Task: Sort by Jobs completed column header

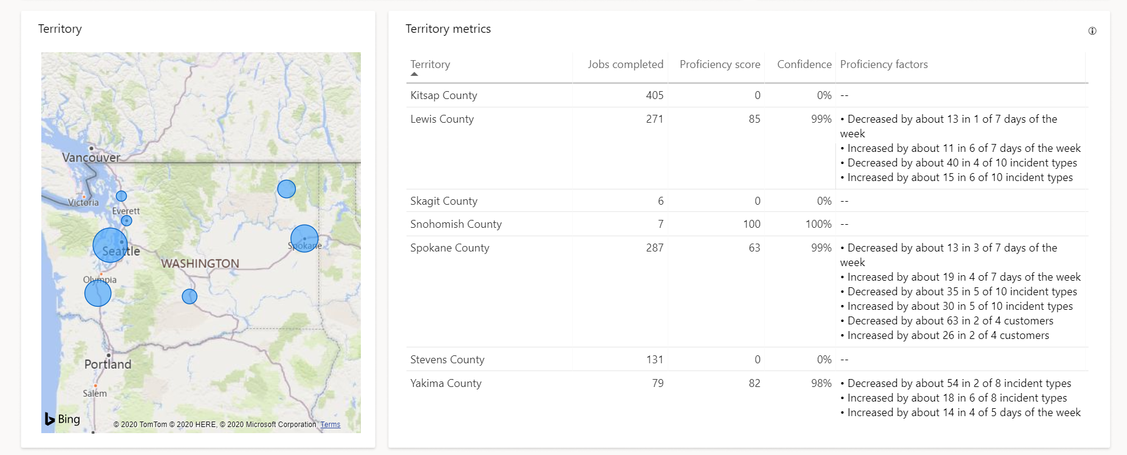Action: pyautogui.click(x=625, y=64)
